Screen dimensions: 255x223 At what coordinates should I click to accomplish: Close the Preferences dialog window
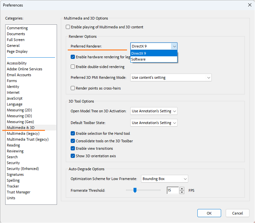tap(249, 5)
